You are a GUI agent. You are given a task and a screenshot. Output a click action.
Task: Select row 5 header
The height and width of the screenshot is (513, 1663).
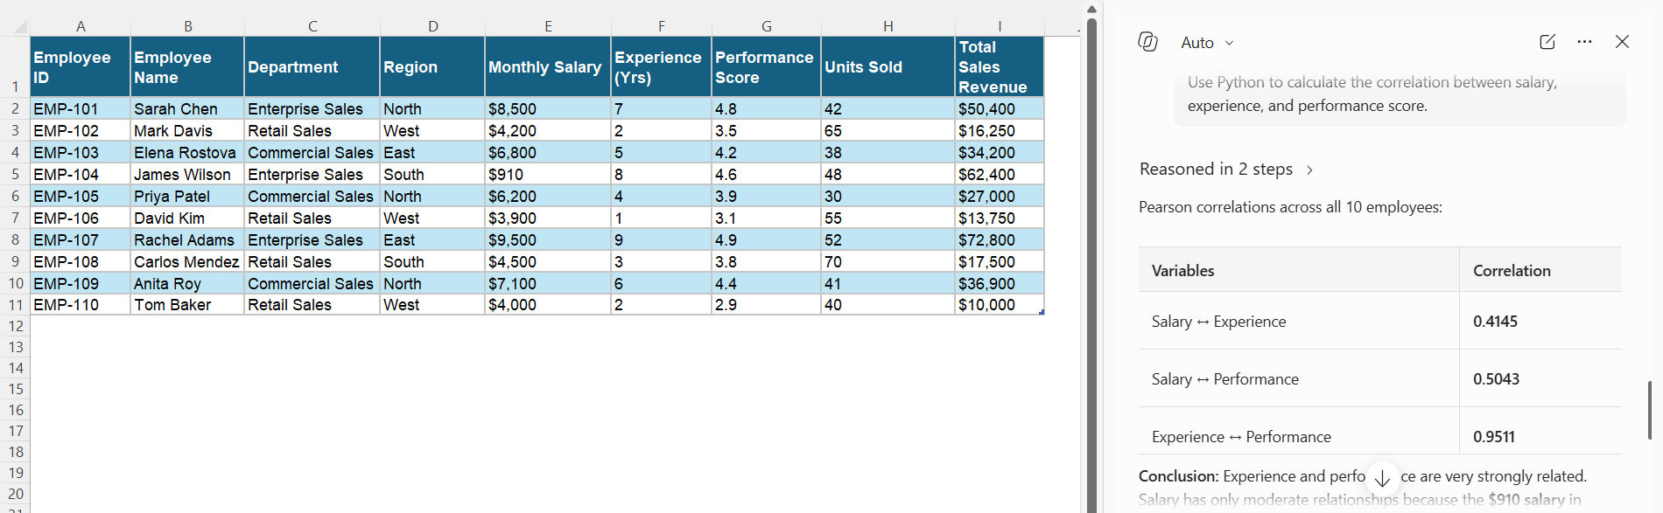[x=15, y=175]
